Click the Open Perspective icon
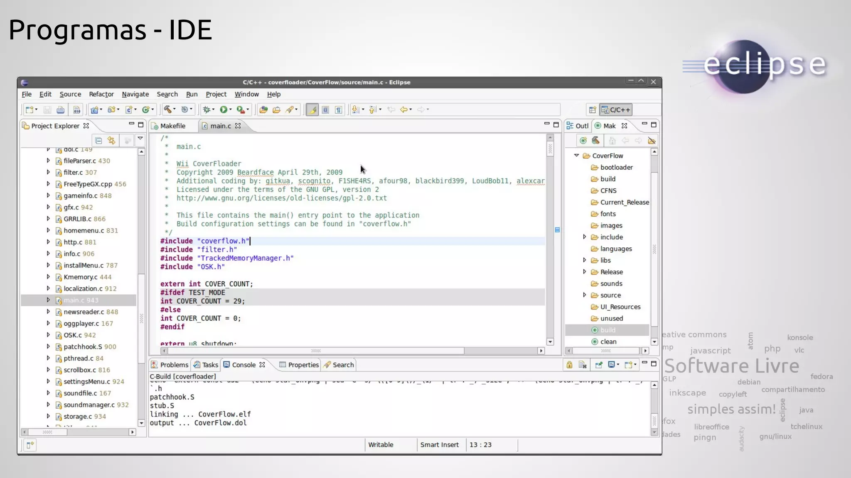This screenshot has height=478, width=851. (x=593, y=110)
